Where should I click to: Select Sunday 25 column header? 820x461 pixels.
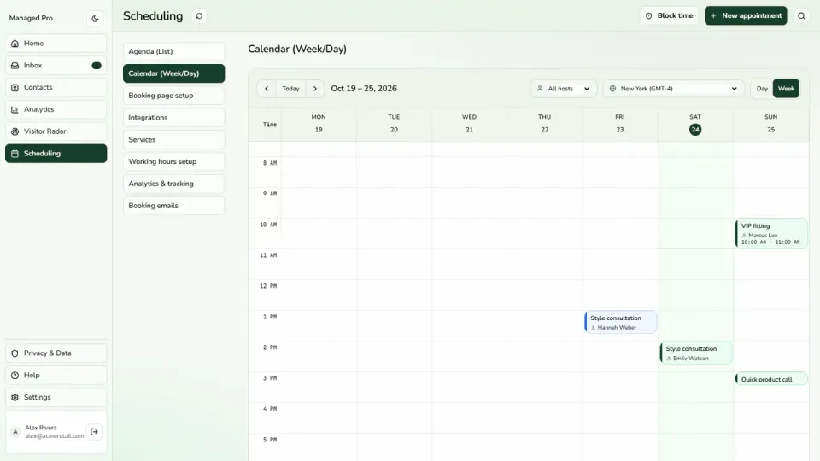770,124
